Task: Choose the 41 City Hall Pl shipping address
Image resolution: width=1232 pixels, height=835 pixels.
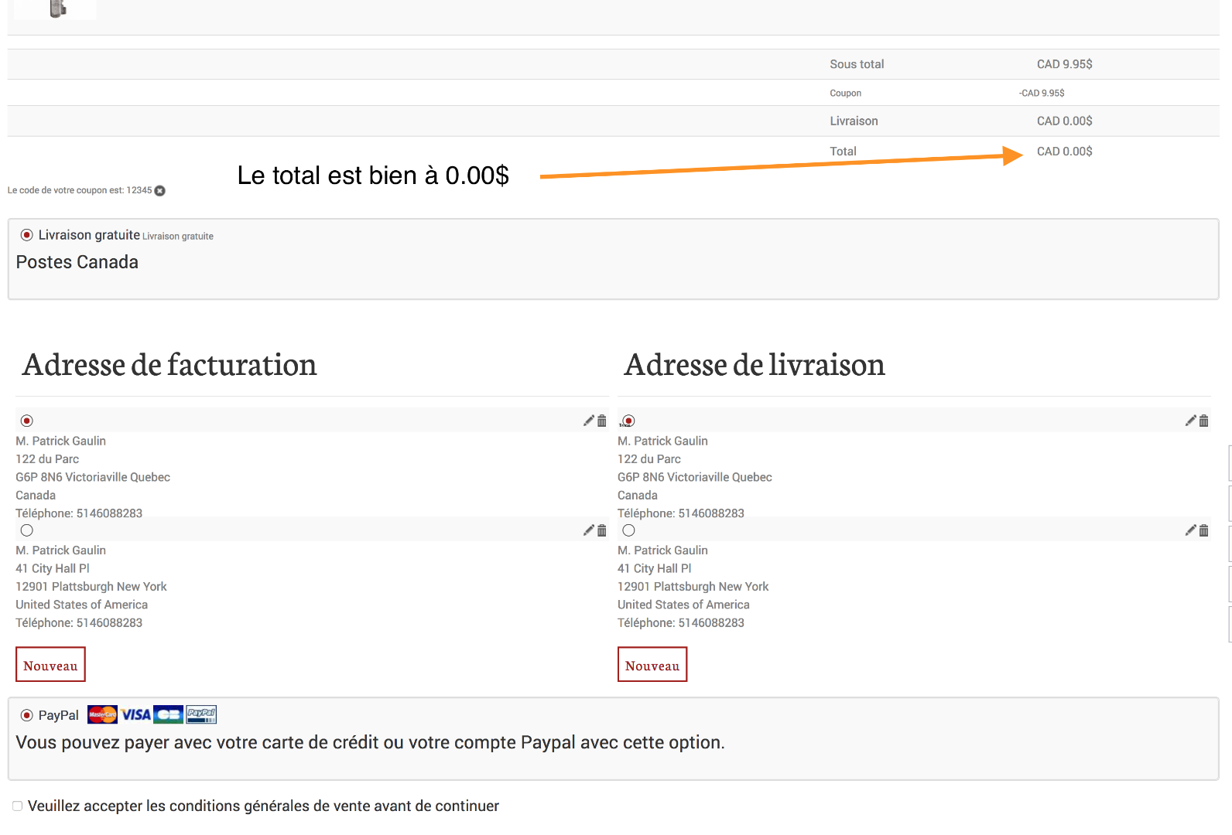Action: click(628, 530)
